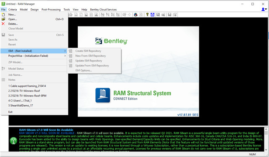Viewport: 269px width, 157px height.
Task: Click the Bentley logo on splash screen
Action: [x=111, y=41]
